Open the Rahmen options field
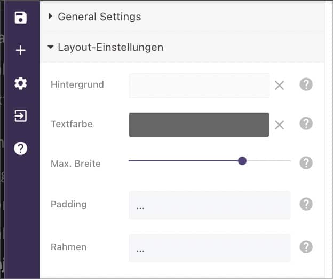 click(x=210, y=248)
